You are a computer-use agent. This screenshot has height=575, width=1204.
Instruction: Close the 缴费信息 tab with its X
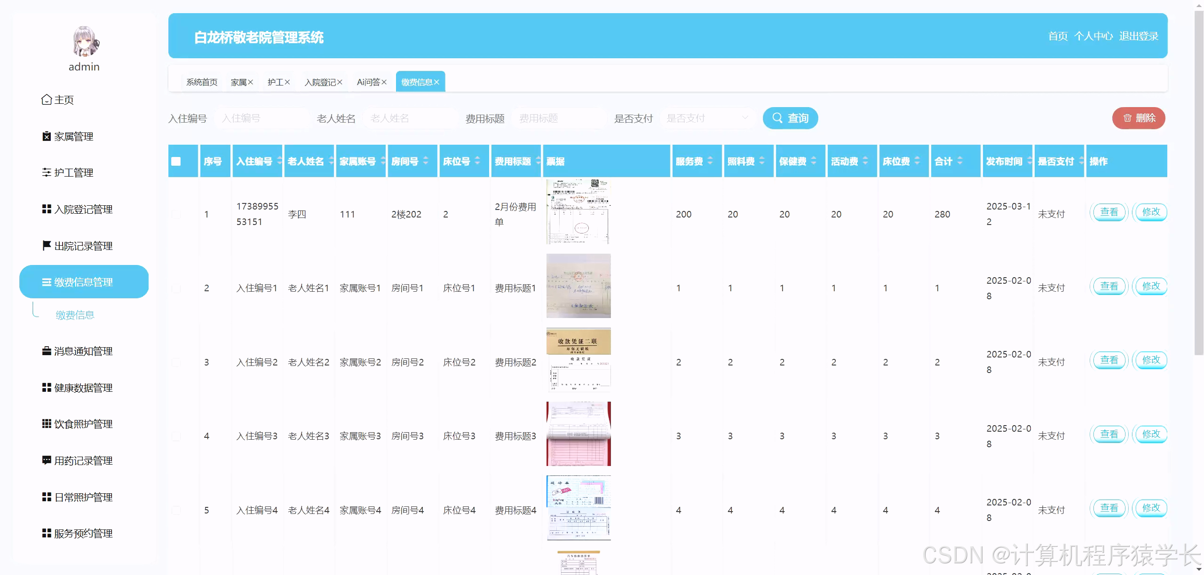point(436,82)
